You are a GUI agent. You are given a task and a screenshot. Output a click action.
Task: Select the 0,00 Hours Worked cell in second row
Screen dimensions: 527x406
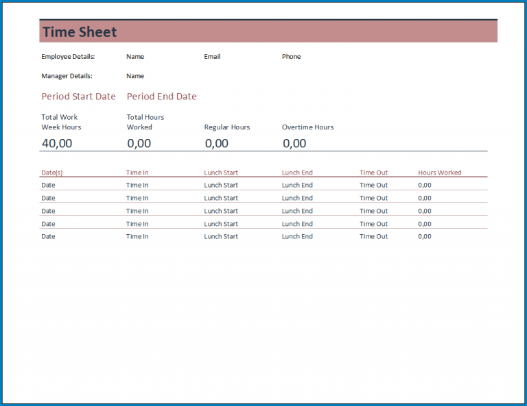(x=425, y=198)
